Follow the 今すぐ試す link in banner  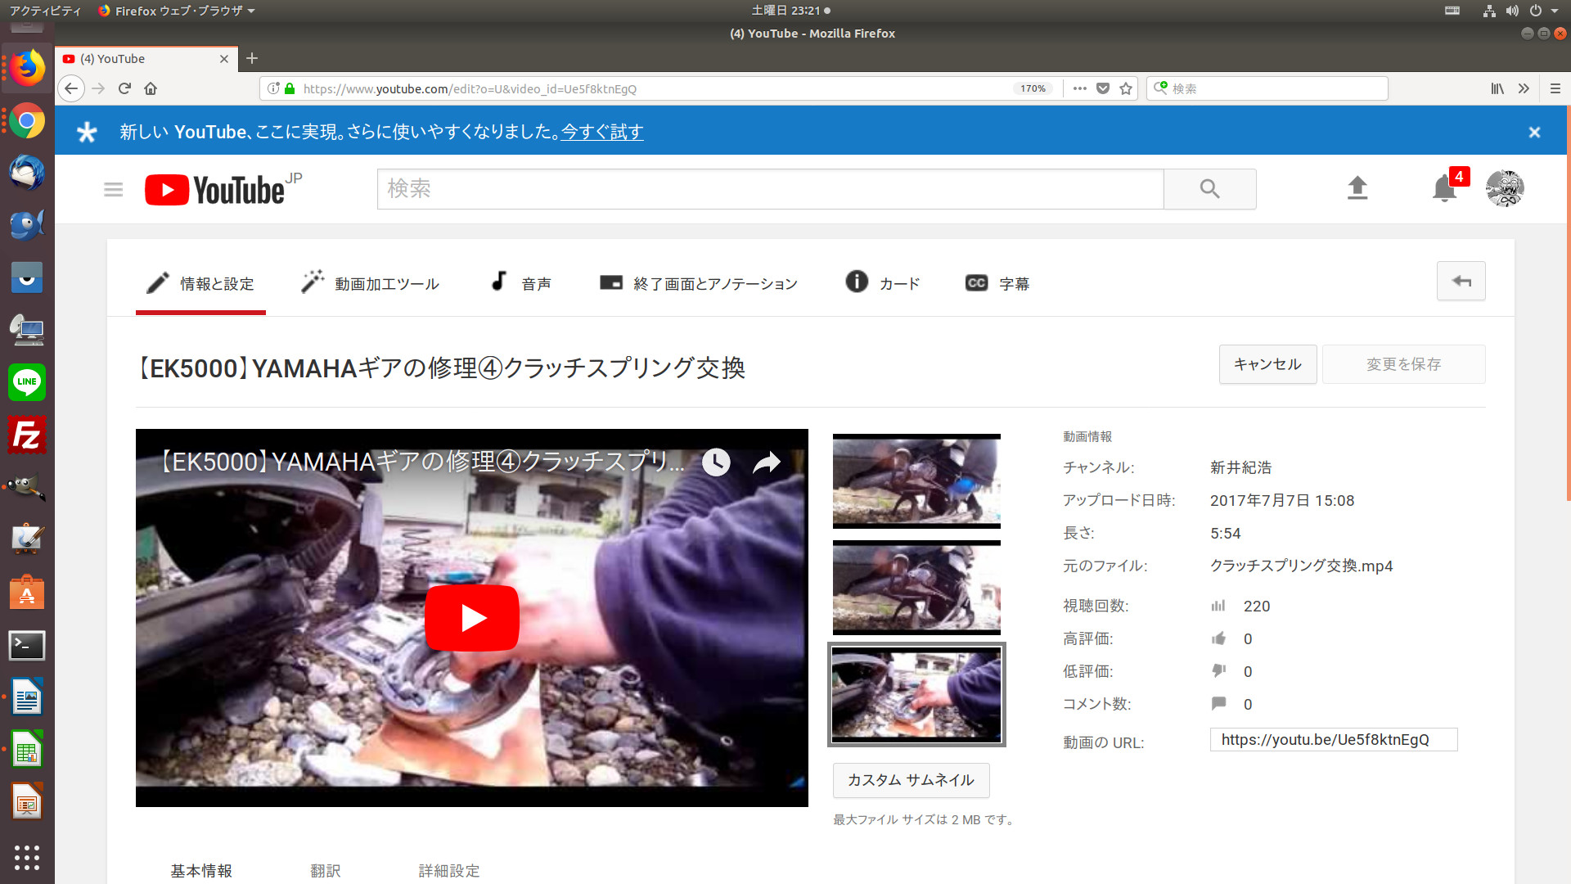point(602,132)
